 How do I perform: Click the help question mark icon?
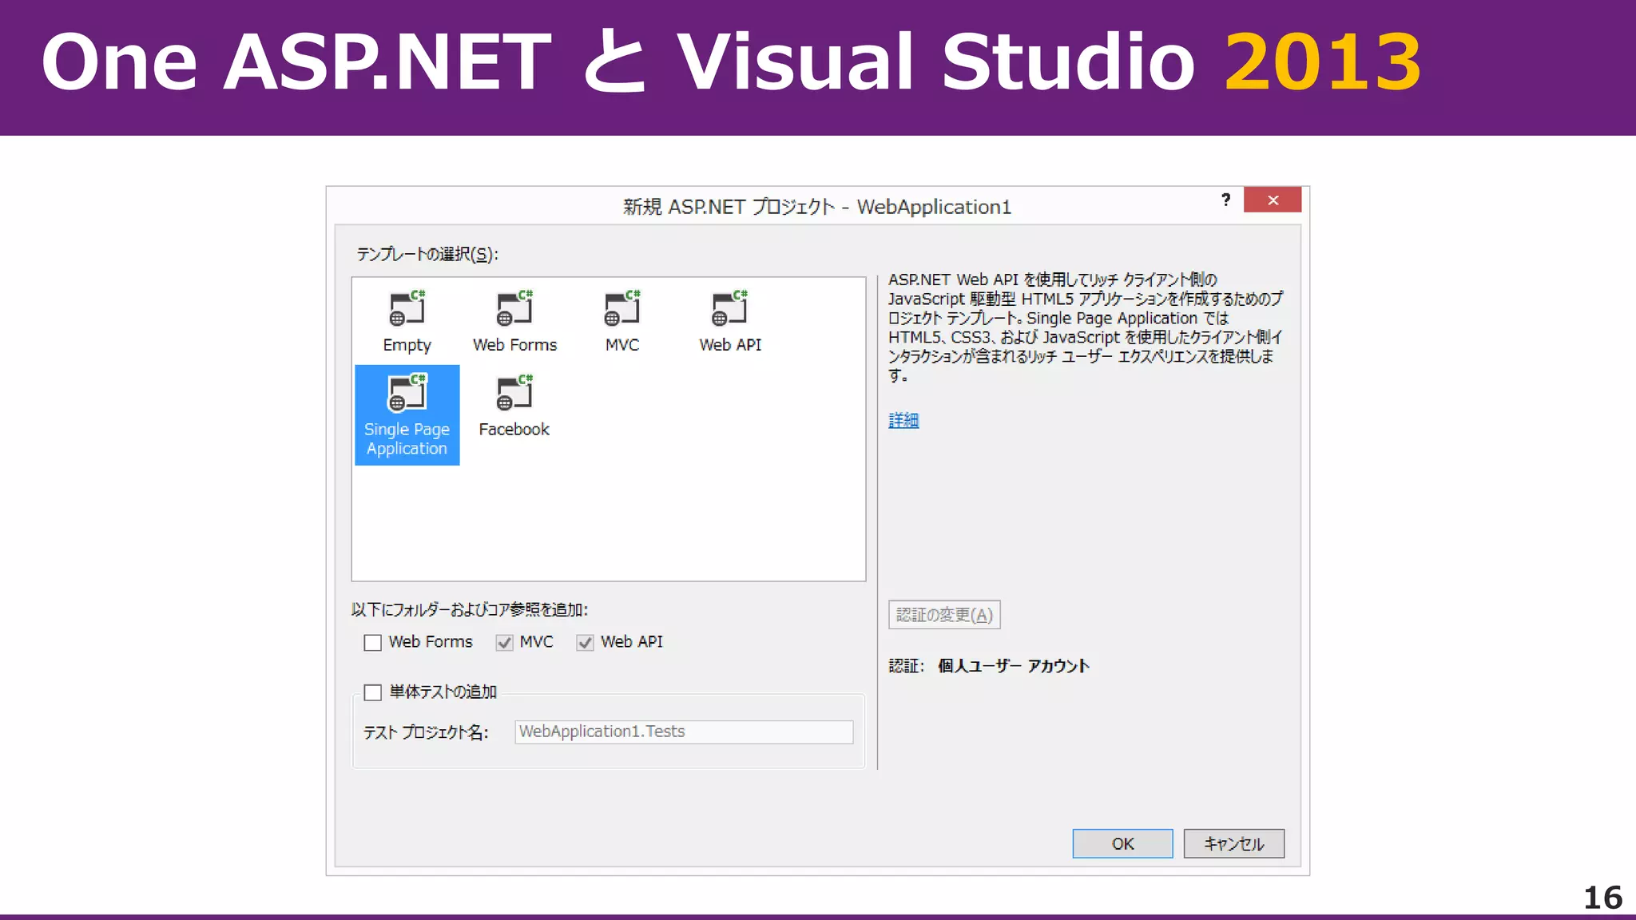pyautogui.click(x=1225, y=200)
